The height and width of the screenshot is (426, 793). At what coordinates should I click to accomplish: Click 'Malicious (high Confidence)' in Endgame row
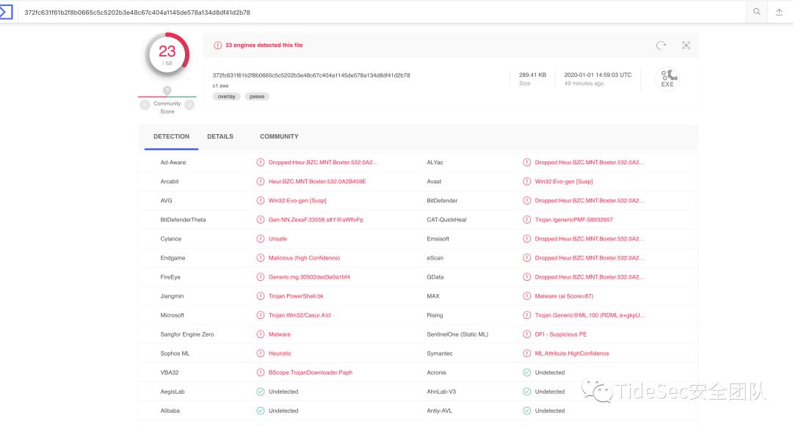[x=304, y=258]
